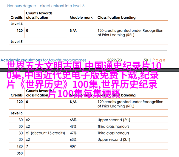Viewport: 179px width, 157px height.
Task: Click 'Classification banding' header in the top table
Action: (116, 17)
